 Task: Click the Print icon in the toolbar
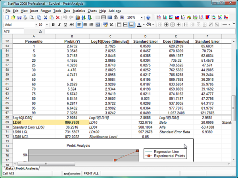[x=26, y=17]
